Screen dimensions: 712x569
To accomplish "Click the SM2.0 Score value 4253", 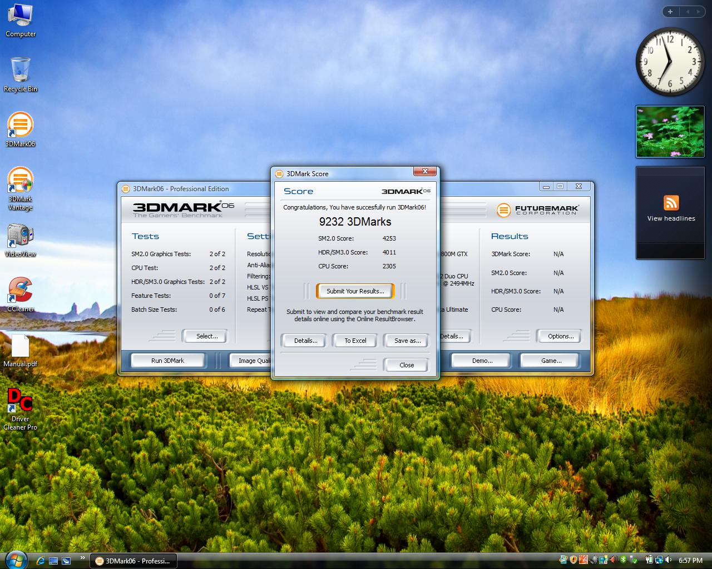I will [x=389, y=238].
